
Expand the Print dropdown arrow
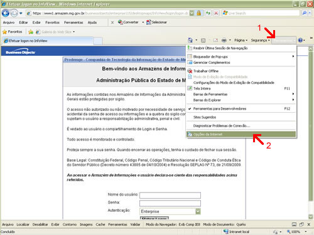point(230,40)
